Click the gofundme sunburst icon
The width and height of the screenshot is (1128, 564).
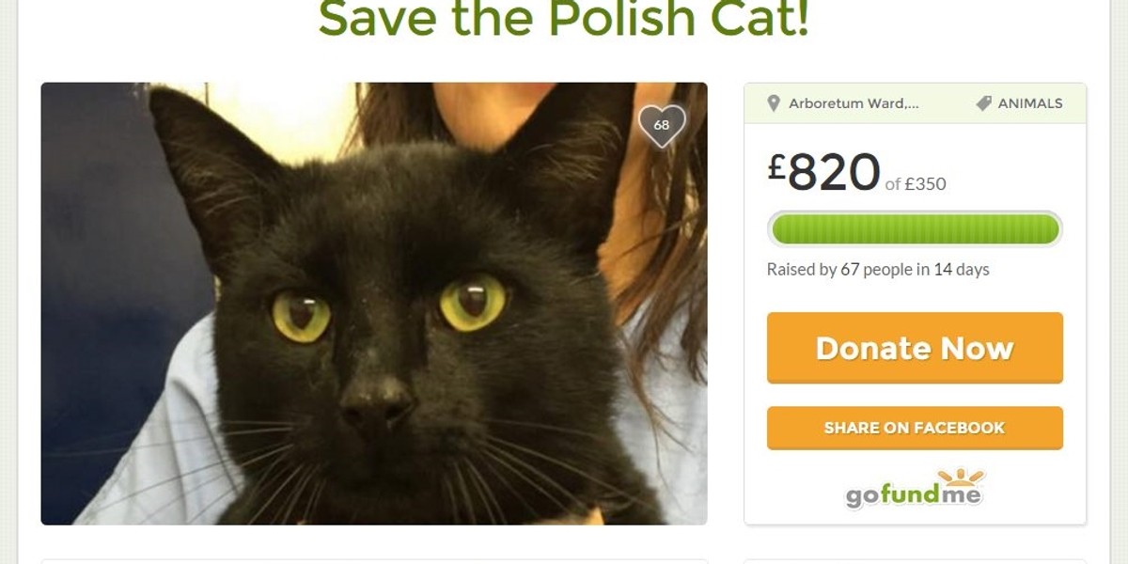pyautogui.click(x=961, y=478)
